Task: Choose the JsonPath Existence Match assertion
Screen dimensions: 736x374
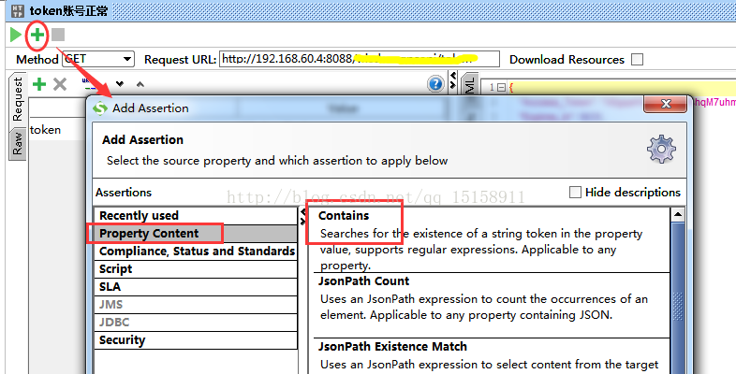Action: click(491, 356)
